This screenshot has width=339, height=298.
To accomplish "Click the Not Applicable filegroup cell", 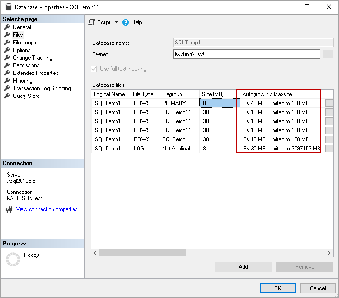I will (x=179, y=149).
